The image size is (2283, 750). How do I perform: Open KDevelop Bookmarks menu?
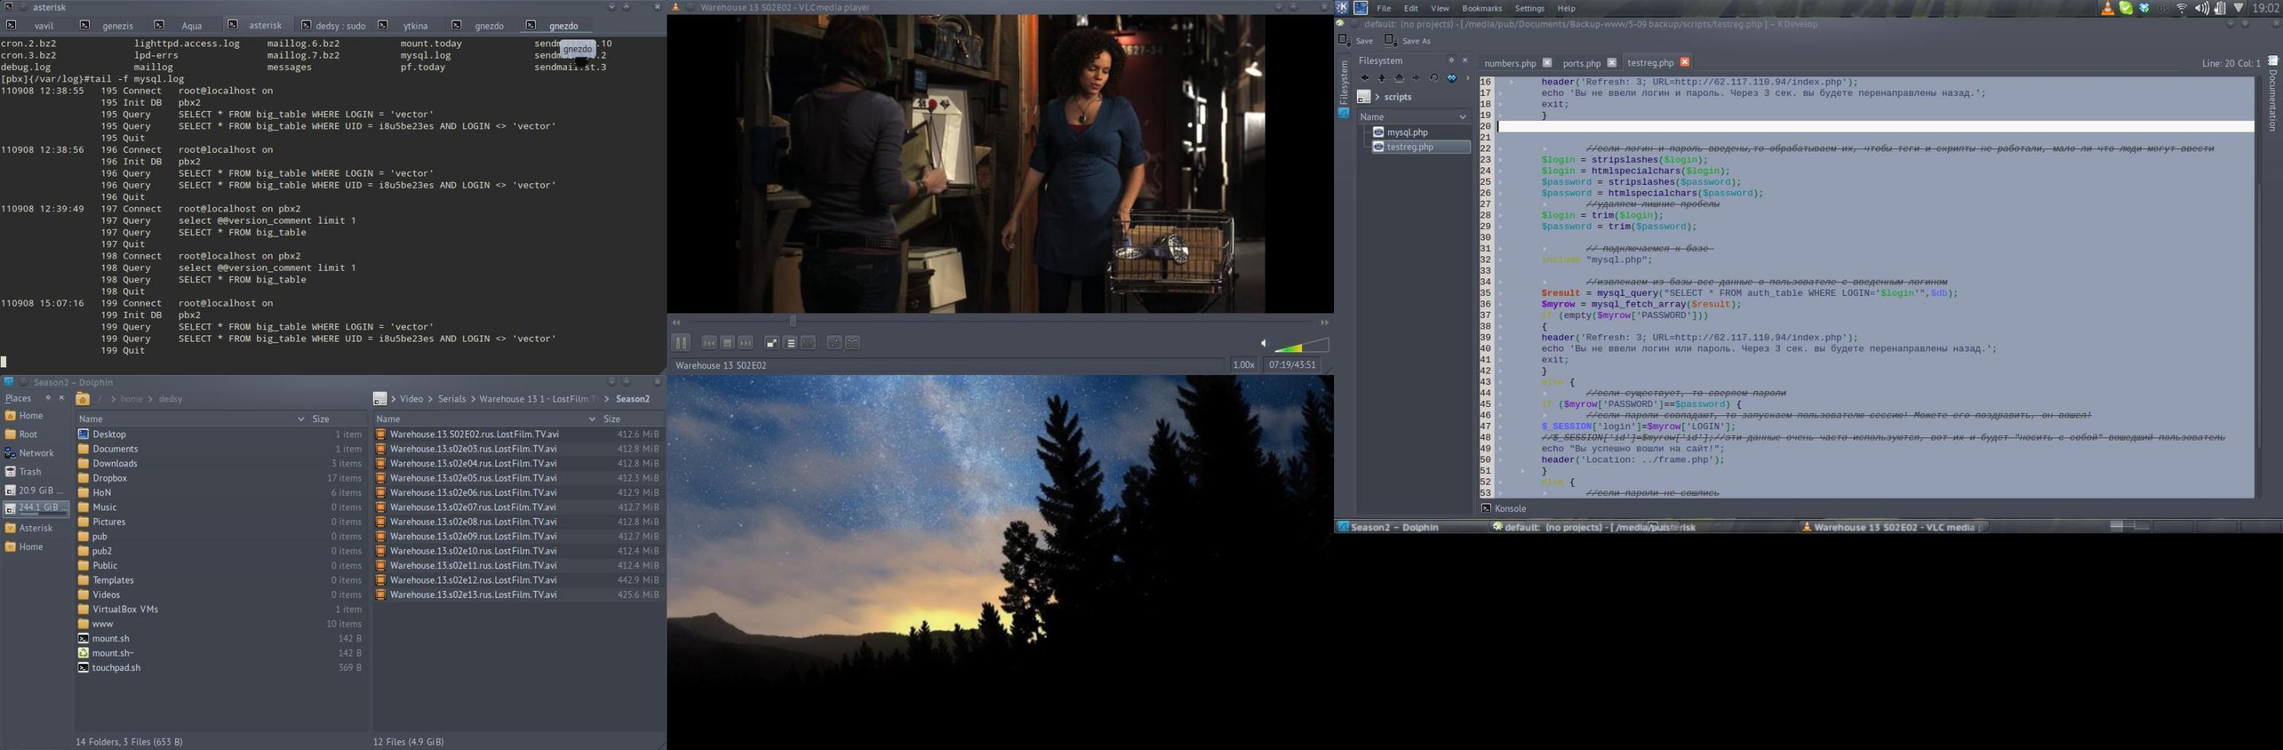point(1482,8)
